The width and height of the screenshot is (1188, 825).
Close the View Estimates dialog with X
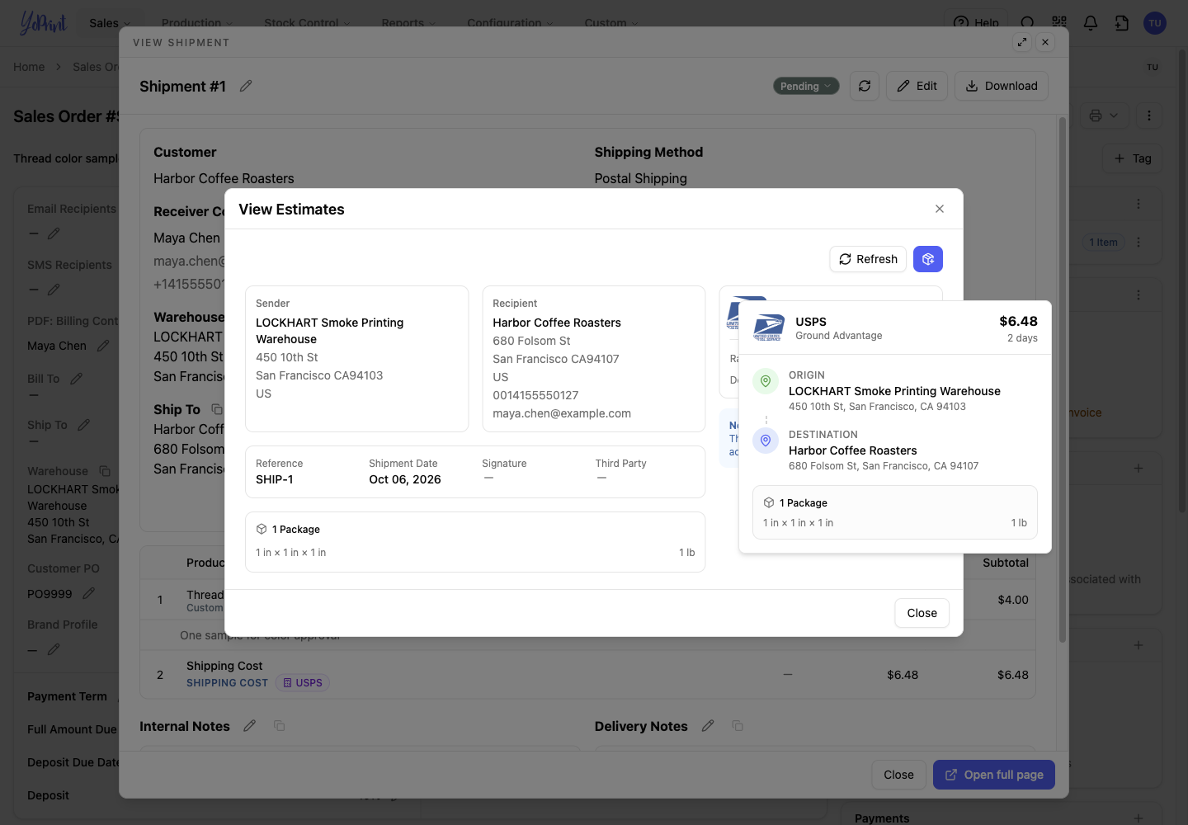point(940,209)
